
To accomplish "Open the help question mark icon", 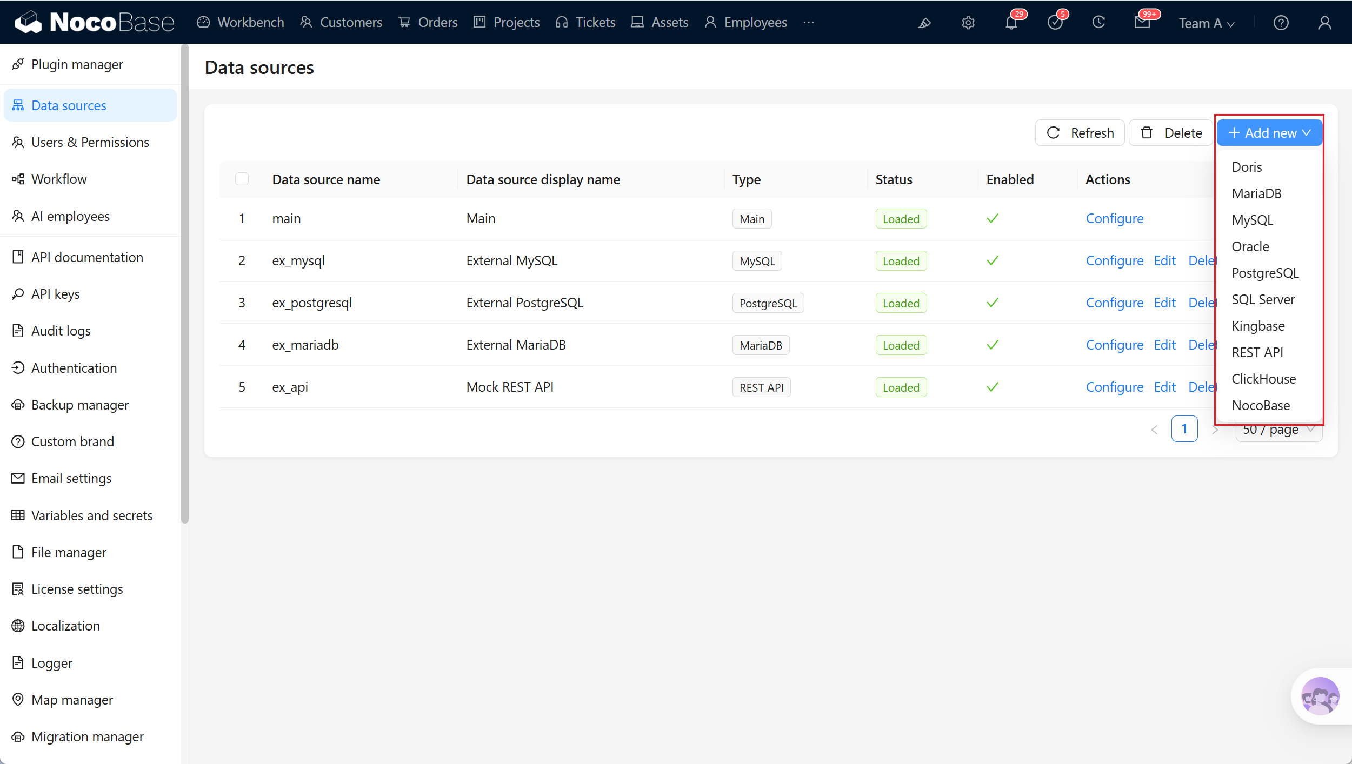I will (x=1281, y=23).
